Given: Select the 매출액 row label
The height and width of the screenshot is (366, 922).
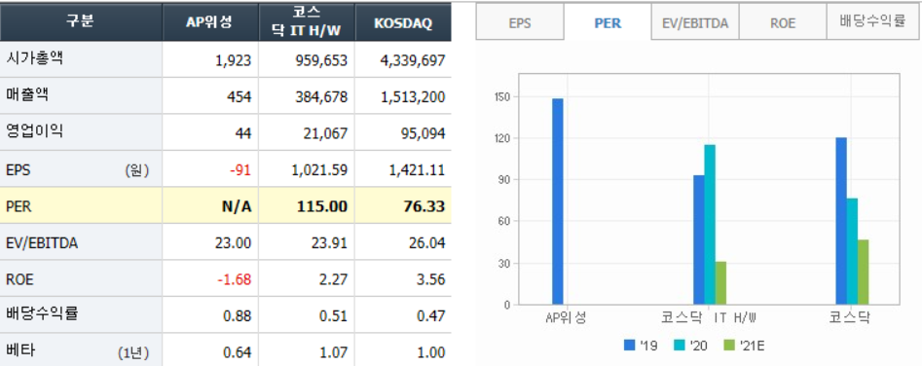Looking at the screenshot, I should (x=27, y=95).
